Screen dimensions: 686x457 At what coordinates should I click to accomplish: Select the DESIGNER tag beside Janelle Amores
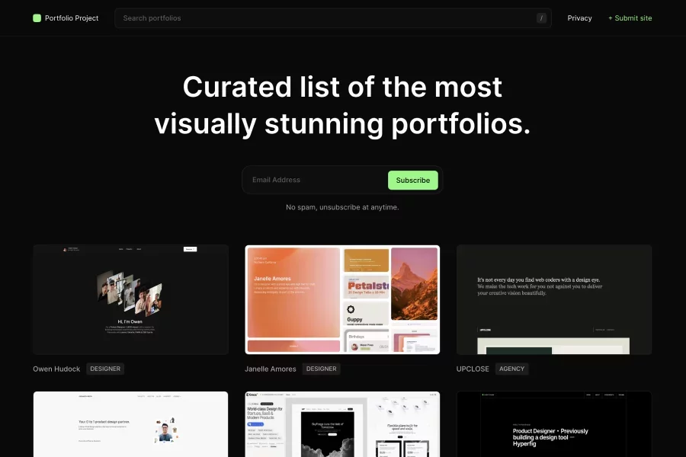(321, 369)
